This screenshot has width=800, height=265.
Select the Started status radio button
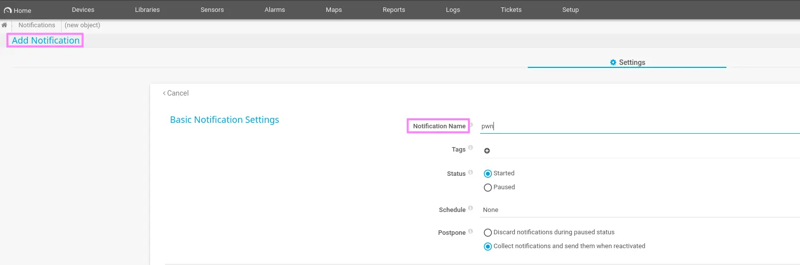[x=488, y=174]
